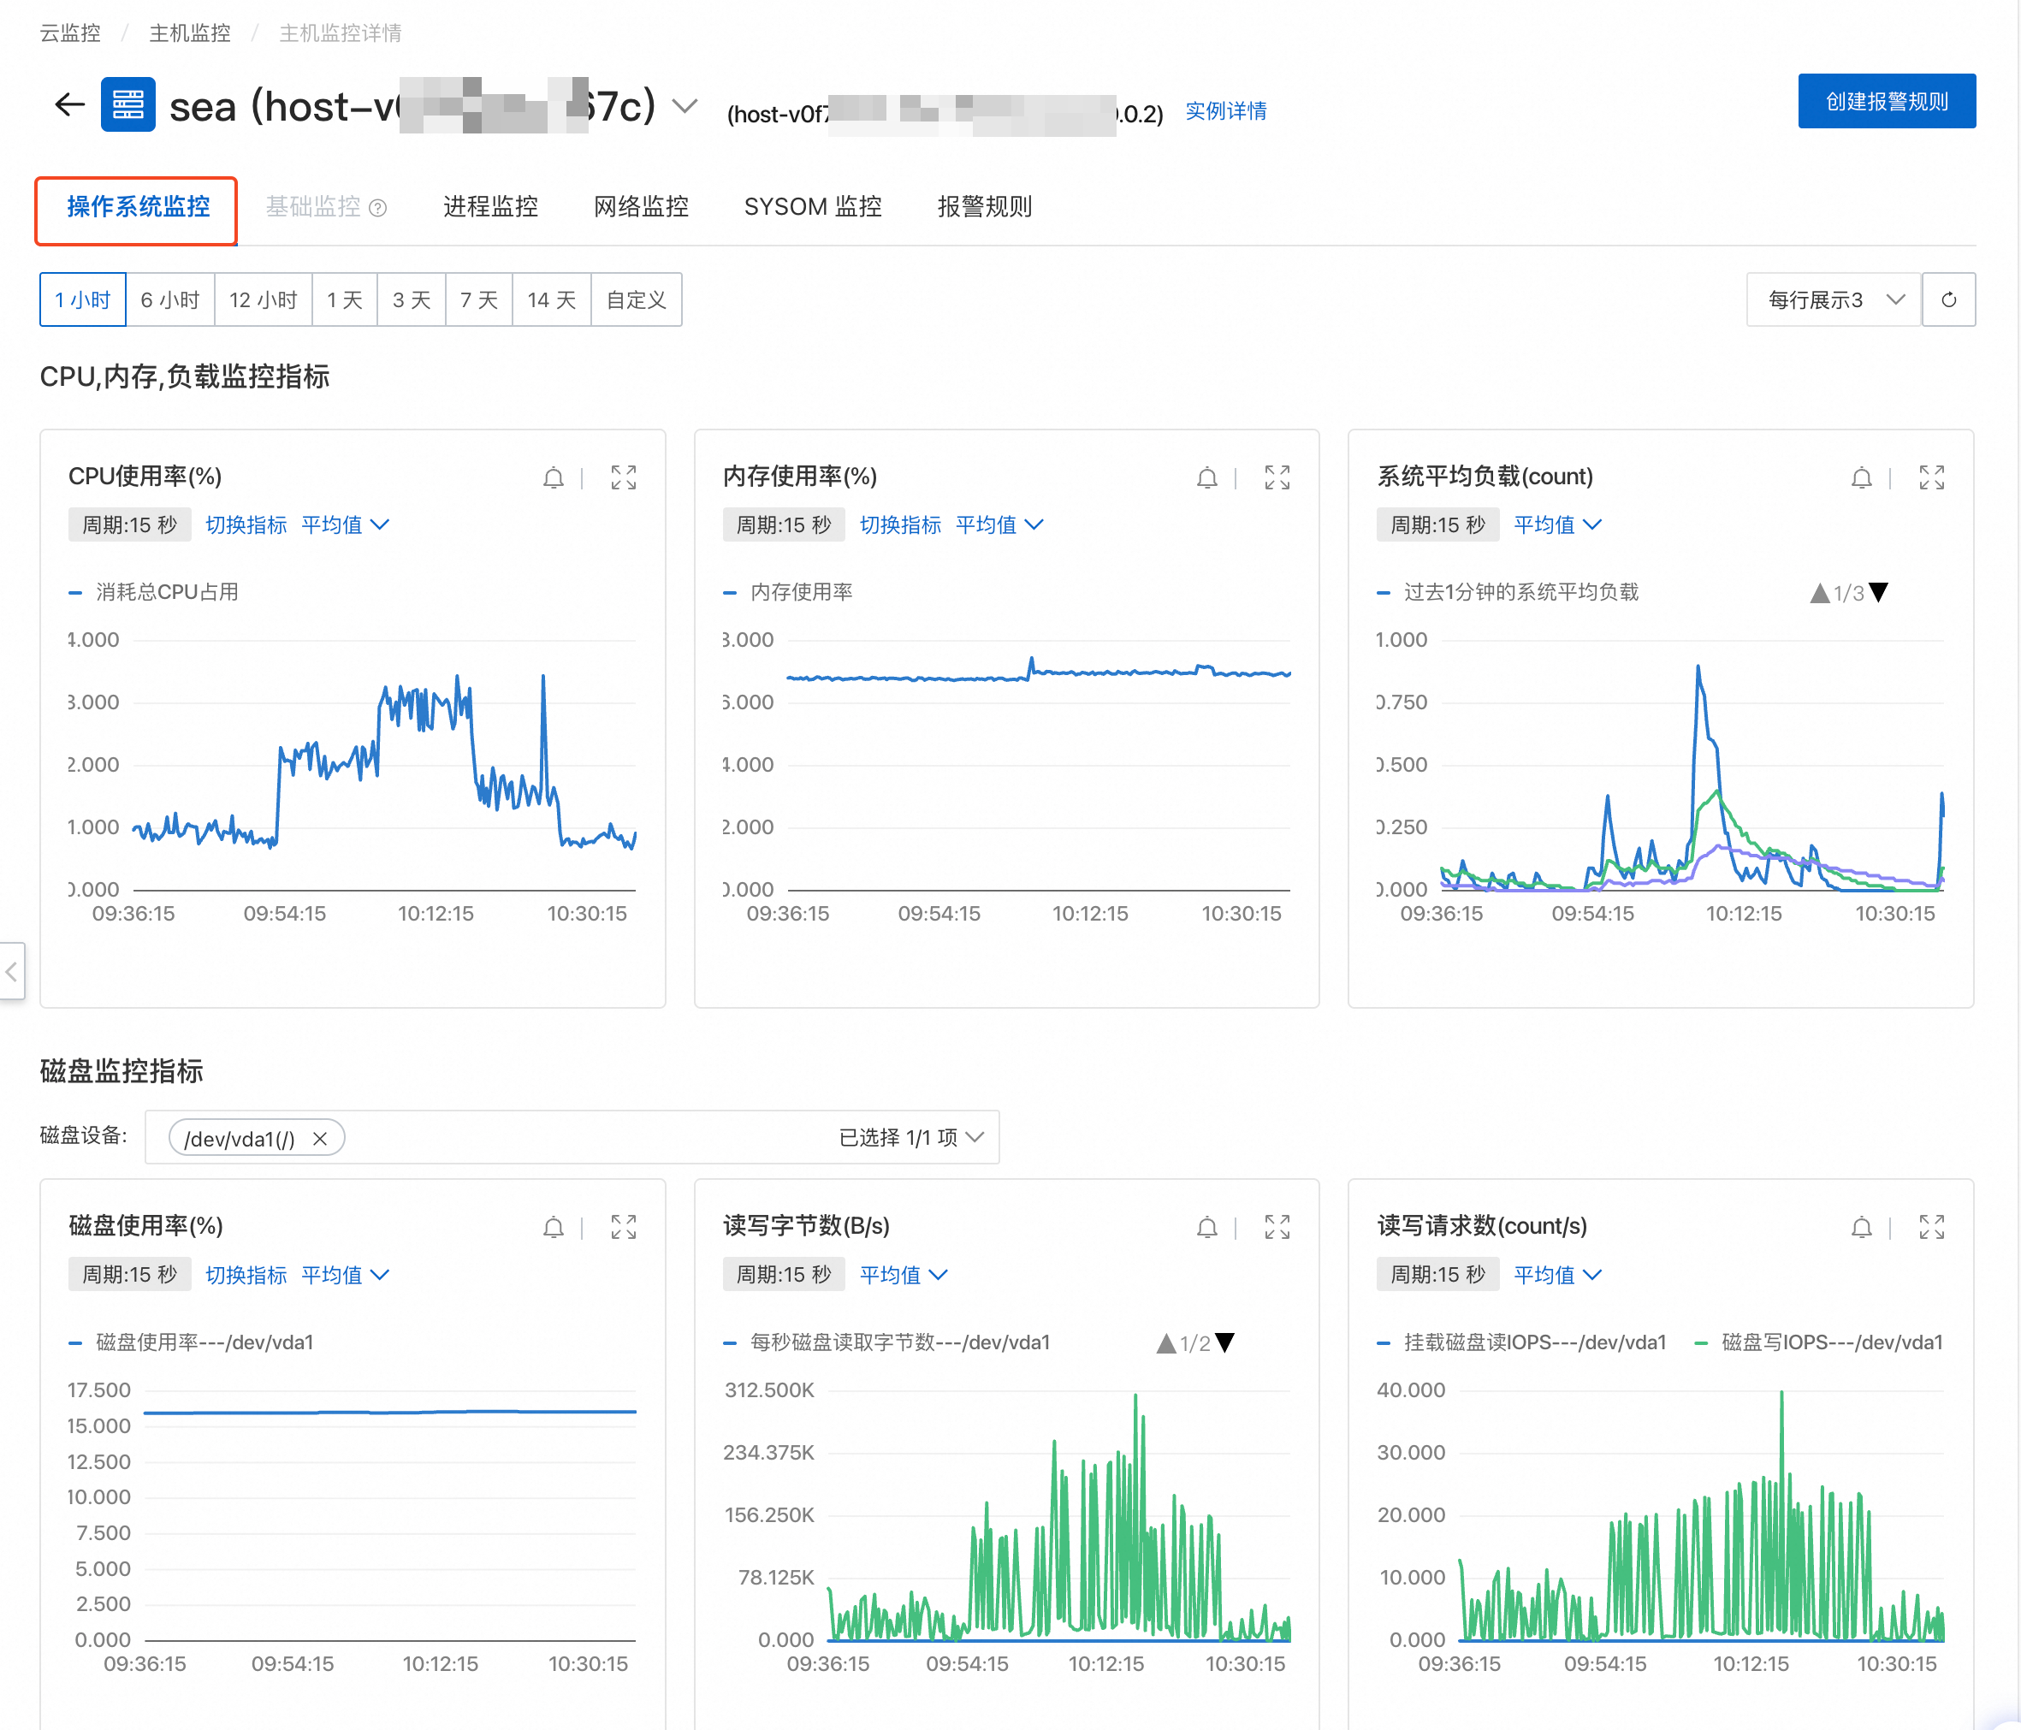Screen dimensions: 2021x1730
Task: Expand 读写请求数 chart to fullscreen
Action: (1931, 1228)
